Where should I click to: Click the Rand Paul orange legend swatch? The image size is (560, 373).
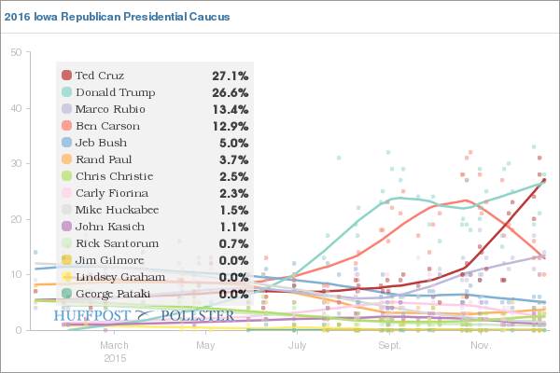[x=67, y=159]
